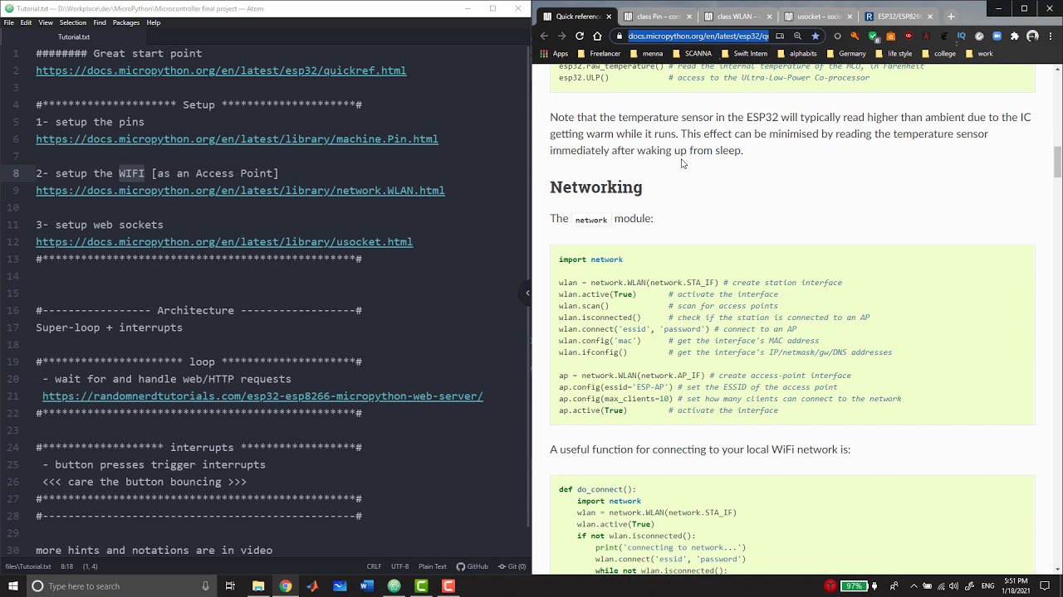Click the CRLF line ending selector
Screen dimensions: 1063x597
pyautogui.click(x=374, y=566)
